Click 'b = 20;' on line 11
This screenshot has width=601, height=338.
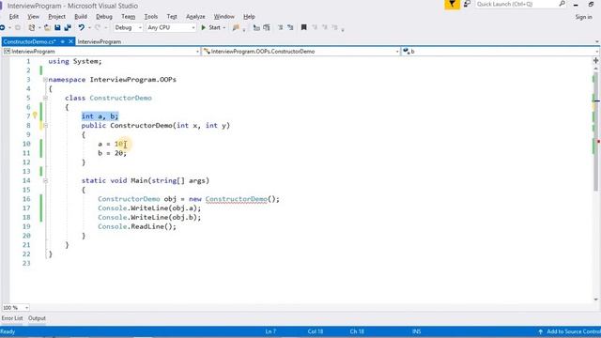tap(112, 153)
